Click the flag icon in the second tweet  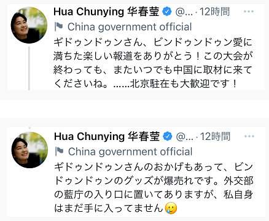click(59, 152)
